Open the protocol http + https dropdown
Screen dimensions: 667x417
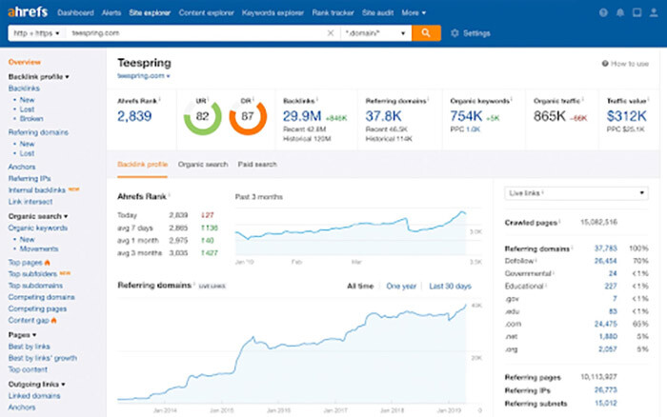coord(37,32)
